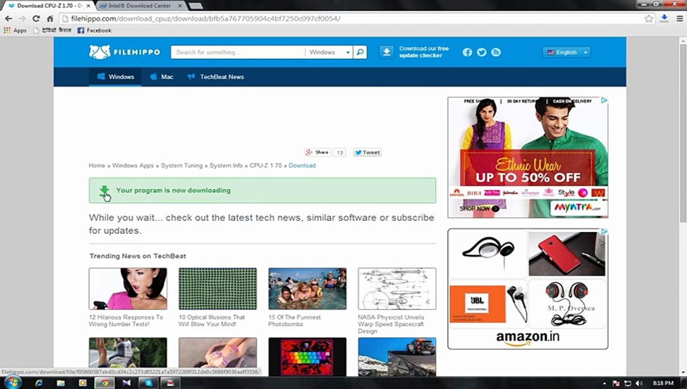This screenshot has height=389, width=687.
Task: Launch Internet Explorer from the taskbar
Action: (39, 383)
